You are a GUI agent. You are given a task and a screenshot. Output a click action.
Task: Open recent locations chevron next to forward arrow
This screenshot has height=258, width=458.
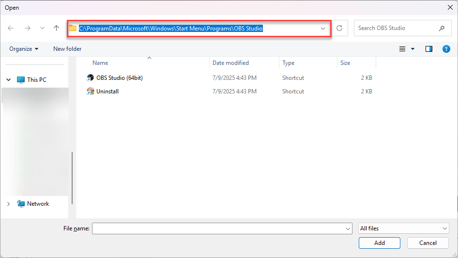pos(42,28)
